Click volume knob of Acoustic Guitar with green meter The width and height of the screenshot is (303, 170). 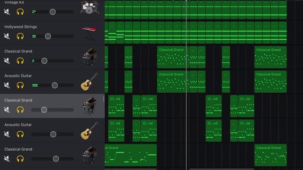pos(55,85)
